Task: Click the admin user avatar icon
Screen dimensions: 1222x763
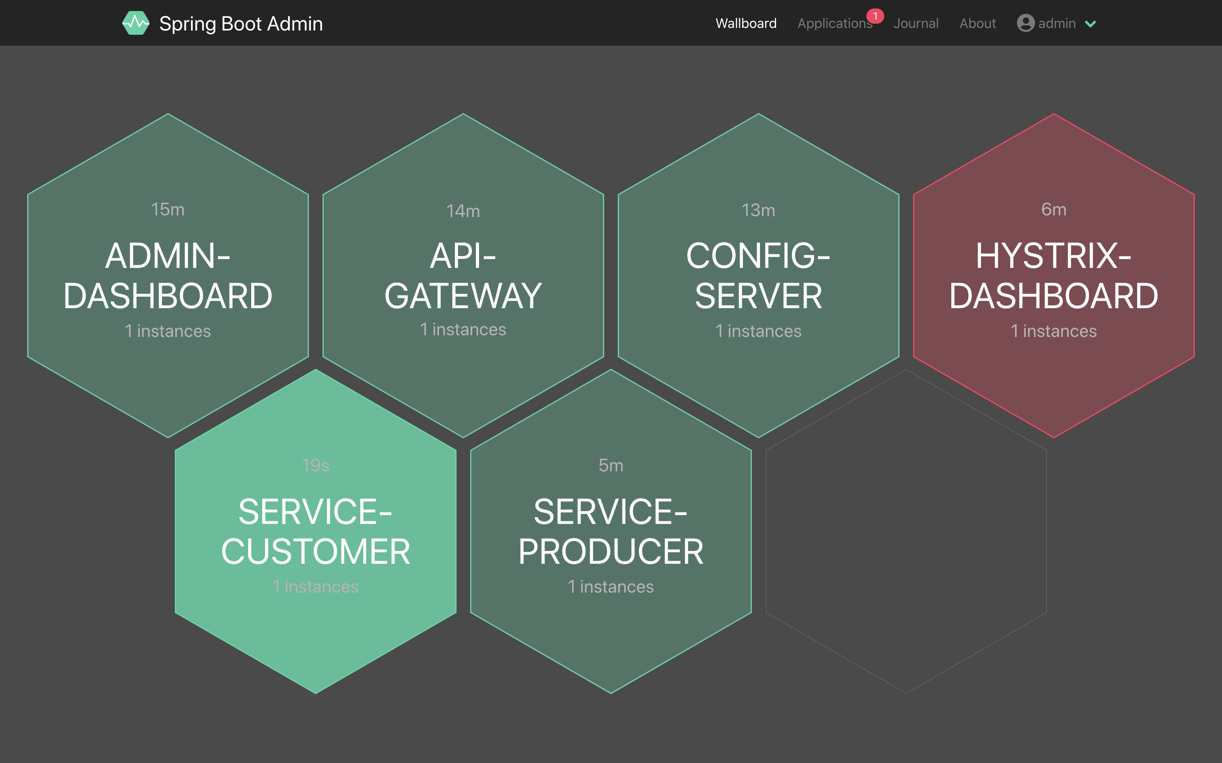Action: coord(1025,23)
